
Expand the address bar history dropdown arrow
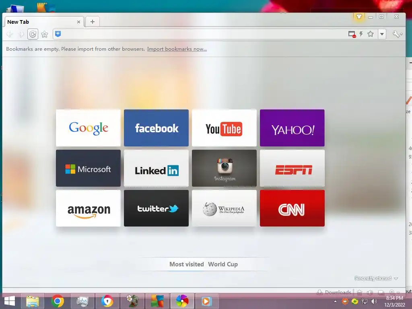(382, 34)
